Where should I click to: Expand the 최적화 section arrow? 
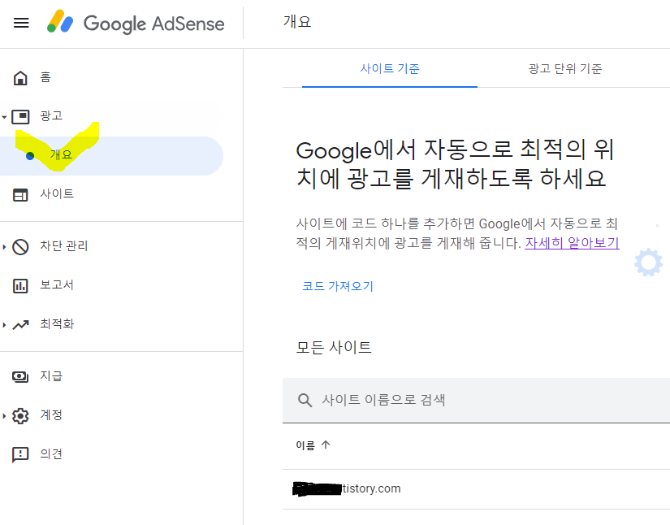[4, 325]
